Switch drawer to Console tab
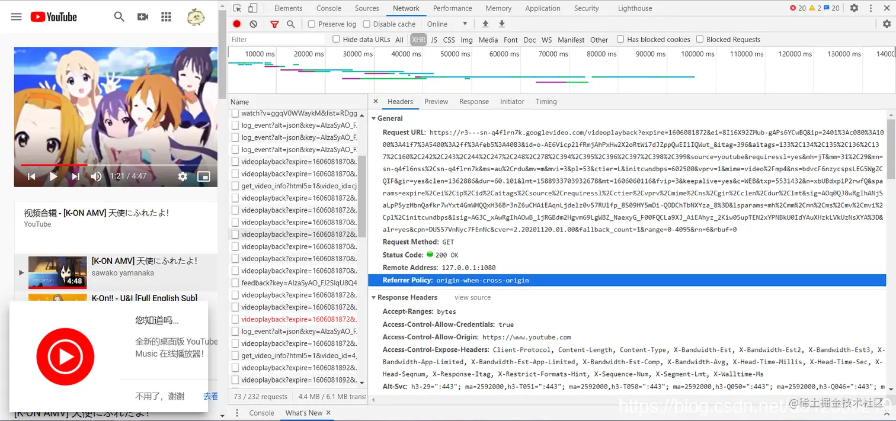The image size is (896, 421). (261, 413)
